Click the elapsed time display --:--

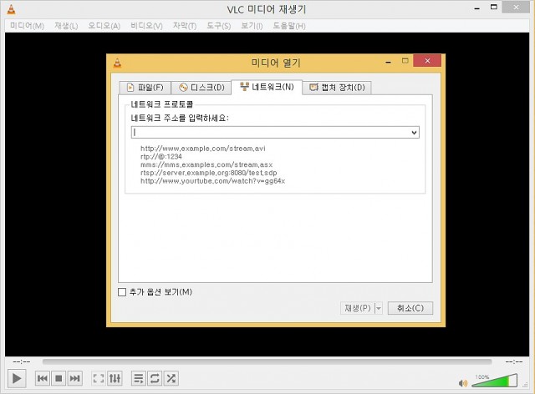pos(22,361)
